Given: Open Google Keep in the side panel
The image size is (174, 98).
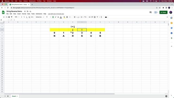Looking at the screenshot, I should [172, 23].
